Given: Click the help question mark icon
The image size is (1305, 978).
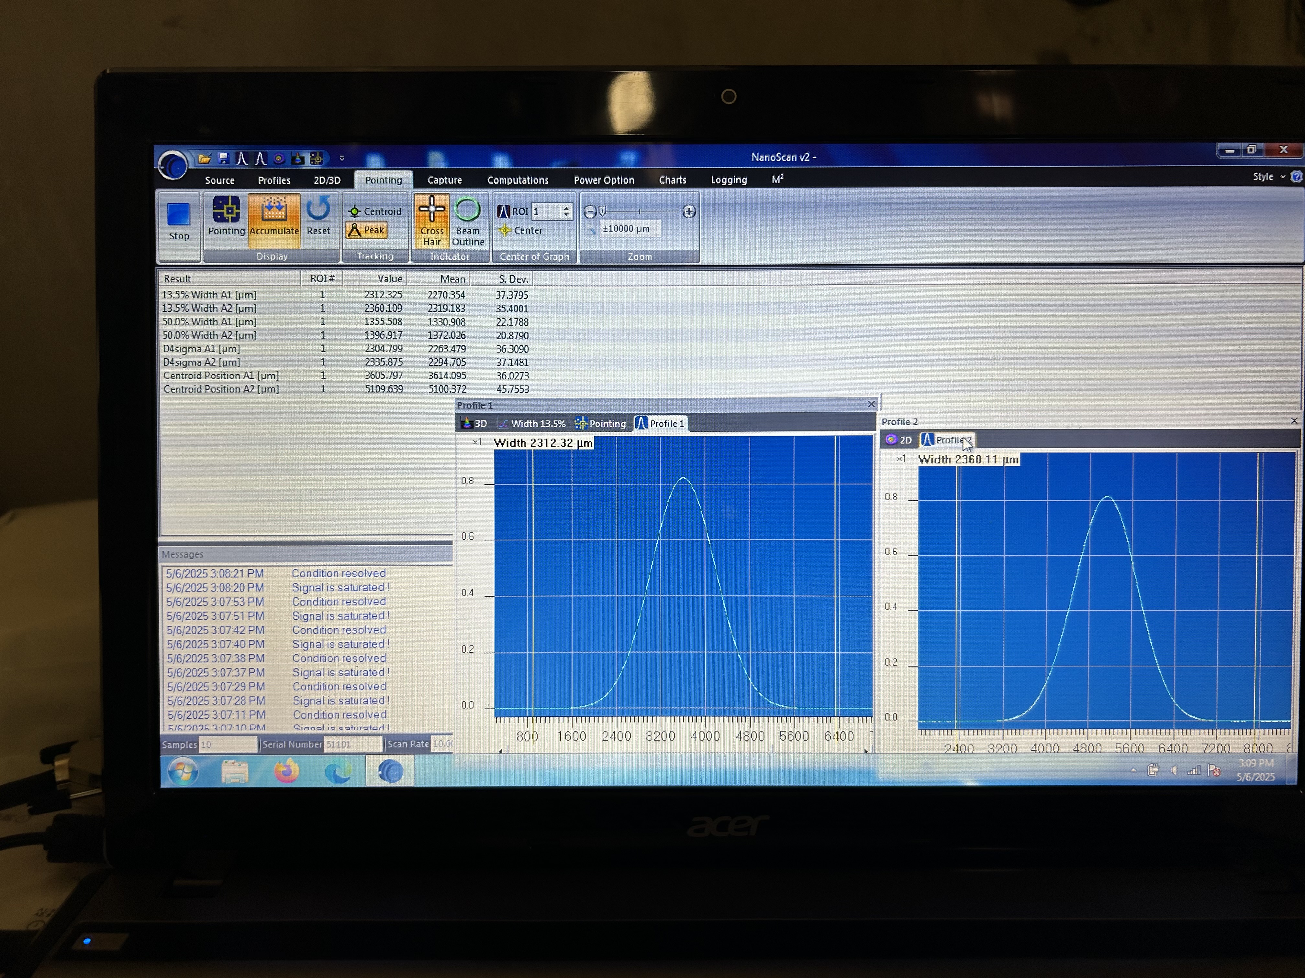Looking at the screenshot, I should [1296, 177].
